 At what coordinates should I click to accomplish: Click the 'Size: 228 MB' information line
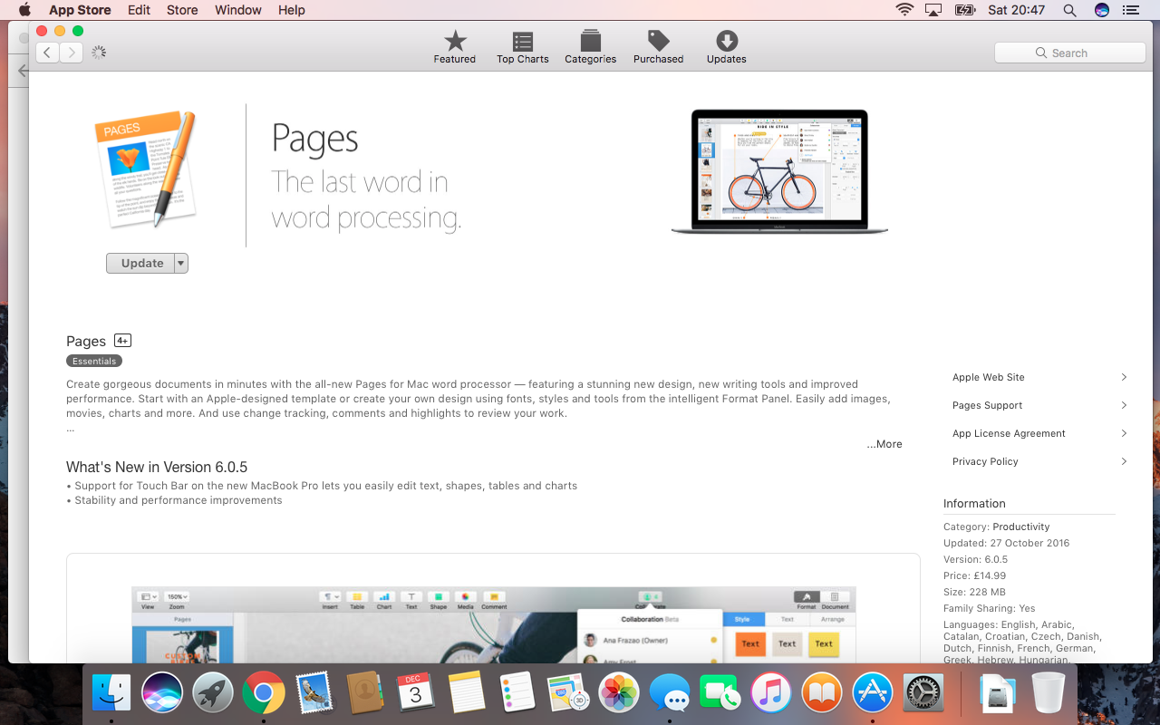tap(976, 592)
